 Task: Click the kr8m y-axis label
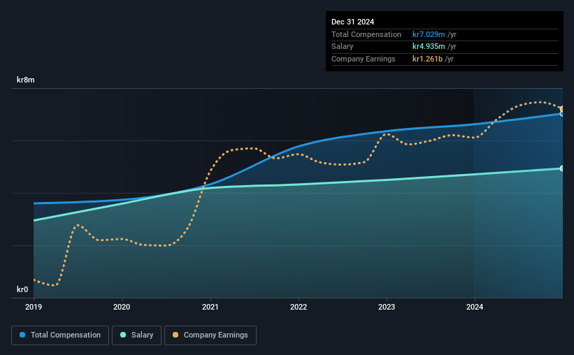pos(26,80)
